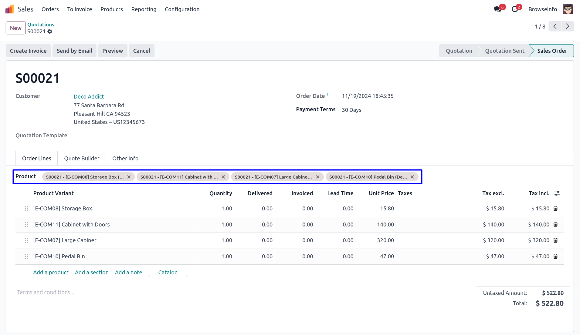Screen dimensions: 580x335
Task: Click the gear icon beside S00021
Action: [50, 32]
